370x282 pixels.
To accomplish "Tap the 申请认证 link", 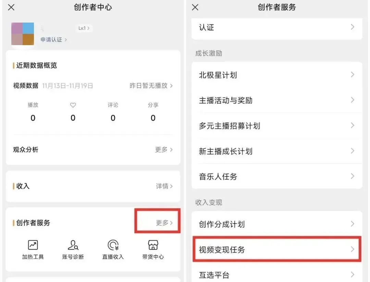I will (x=53, y=40).
